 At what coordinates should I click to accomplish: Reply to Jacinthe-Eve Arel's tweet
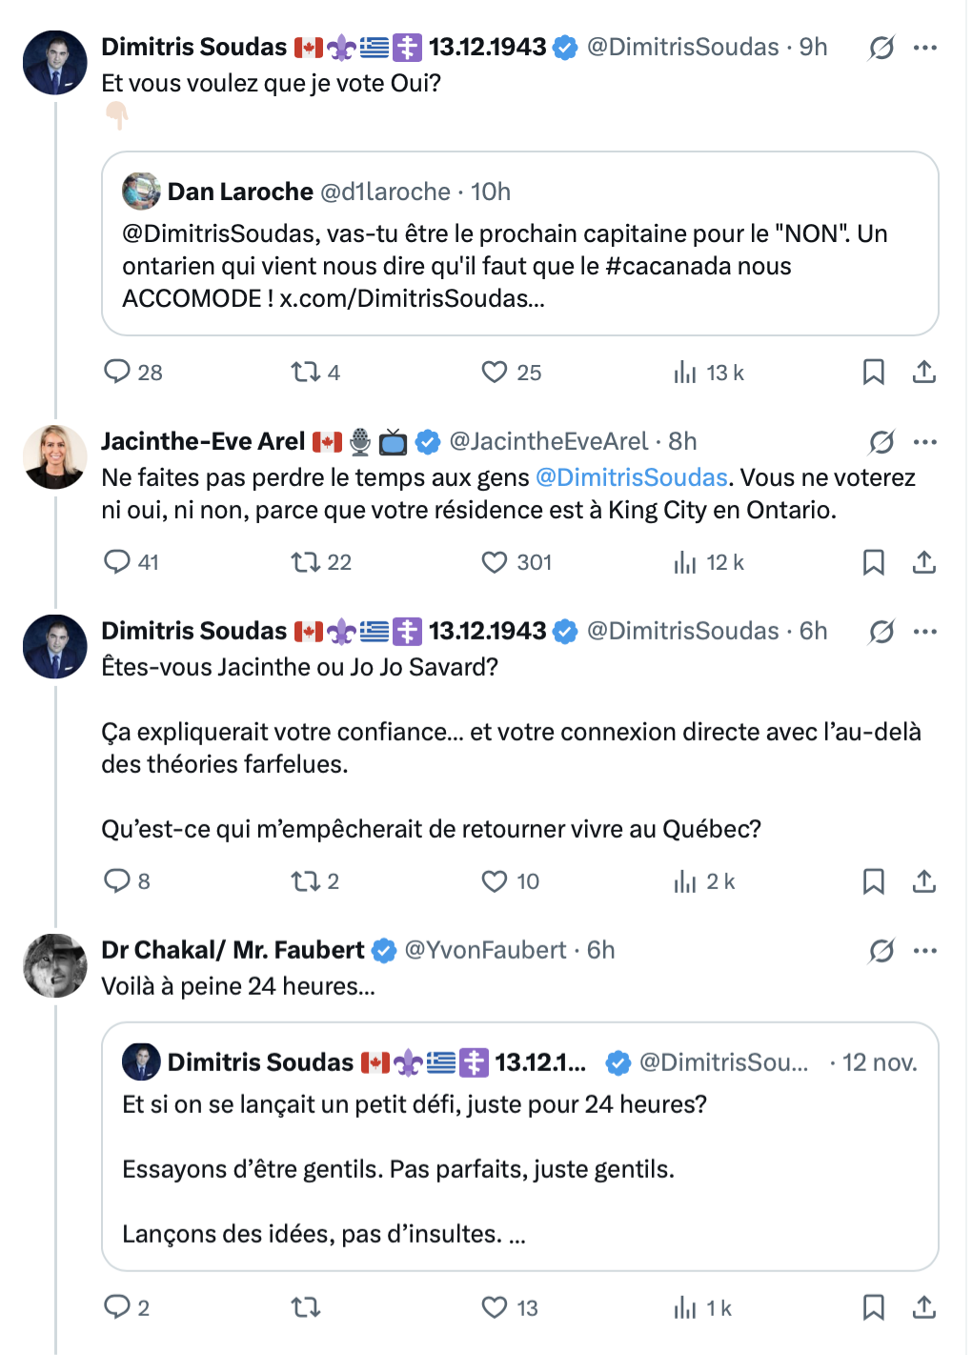tap(116, 562)
